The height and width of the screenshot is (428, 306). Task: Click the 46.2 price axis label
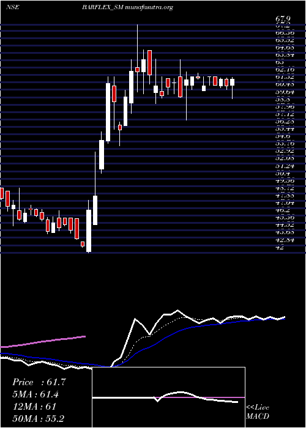[282, 210]
